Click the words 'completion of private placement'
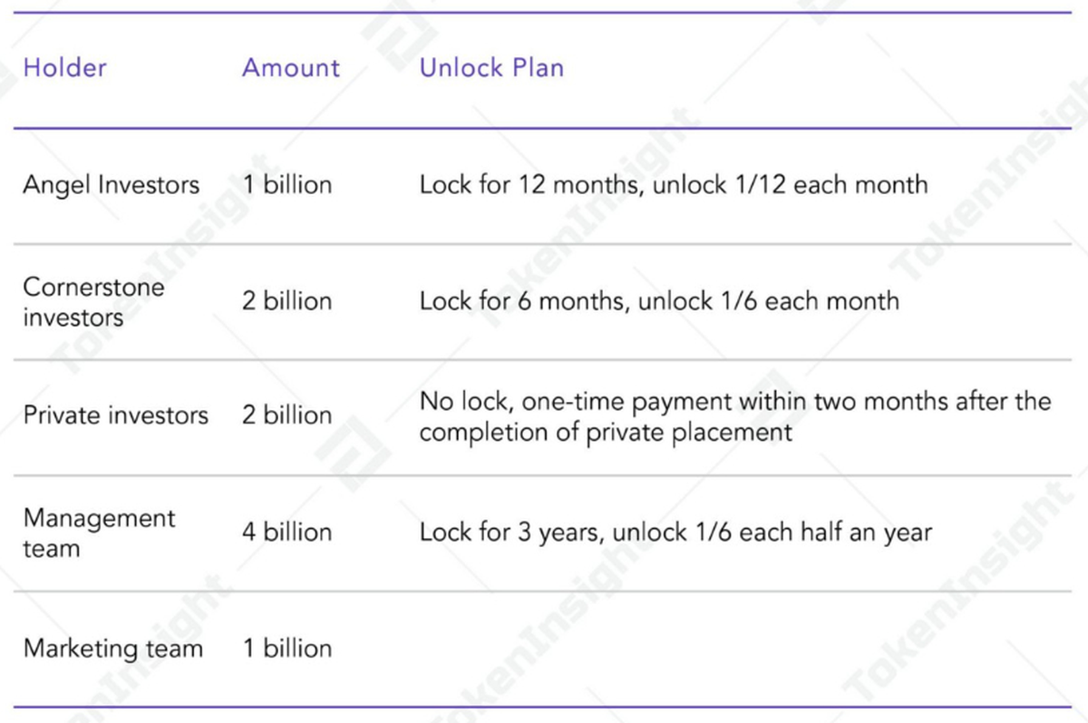The height and width of the screenshot is (723, 1088). click(606, 432)
